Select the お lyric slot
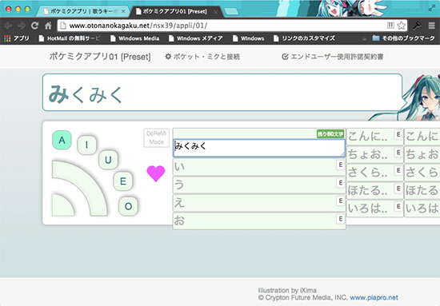The image size is (440, 306). coord(259,221)
